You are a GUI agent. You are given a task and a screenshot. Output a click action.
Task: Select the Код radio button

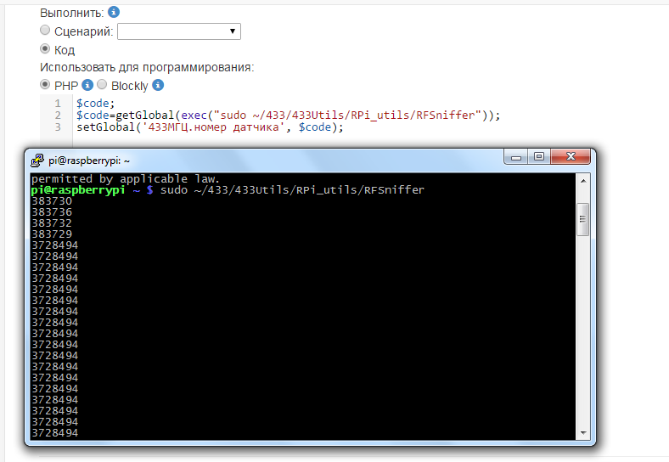pyautogui.click(x=45, y=48)
